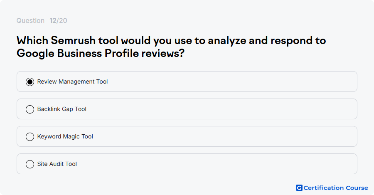Screen dimensions: 374x195
Task: Click the bold '12' question number
Action: [53, 20]
